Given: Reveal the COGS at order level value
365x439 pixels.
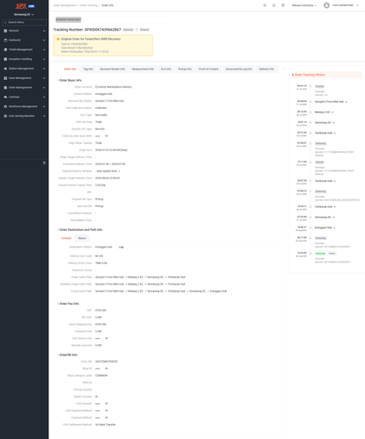Looking at the screenshot, I should [x=106, y=136].
